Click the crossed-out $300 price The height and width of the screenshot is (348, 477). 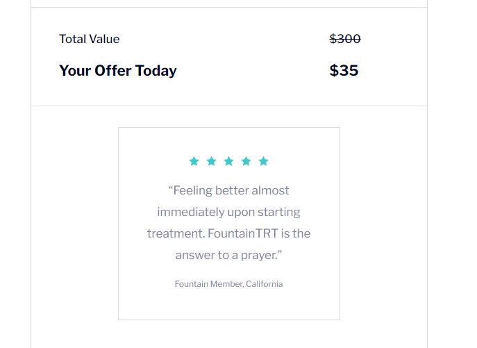click(x=345, y=39)
